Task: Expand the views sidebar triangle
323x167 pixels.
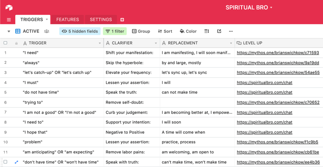Action: point(9,31)
